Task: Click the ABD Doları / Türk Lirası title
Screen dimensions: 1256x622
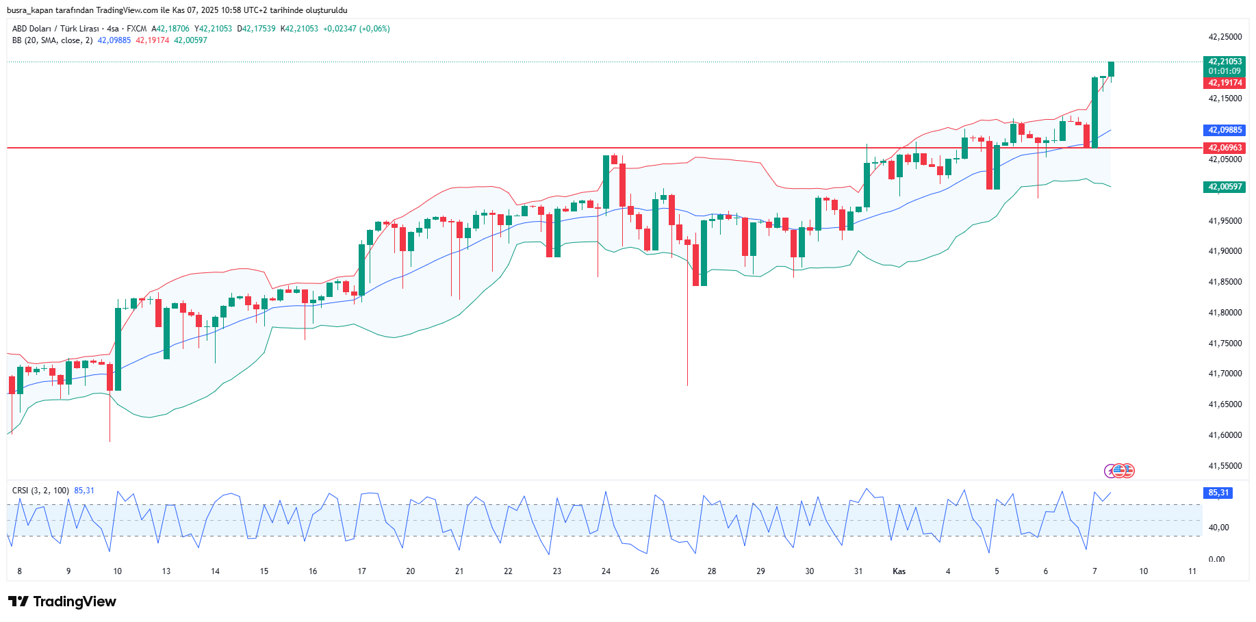Action: pyautogui.click(x=55, y=29)
